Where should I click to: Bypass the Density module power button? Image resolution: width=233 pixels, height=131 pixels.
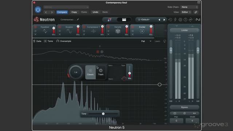(x=108, y=27)
